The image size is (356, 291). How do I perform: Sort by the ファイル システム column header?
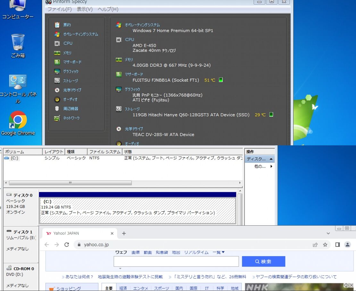(x=105, y=152)
